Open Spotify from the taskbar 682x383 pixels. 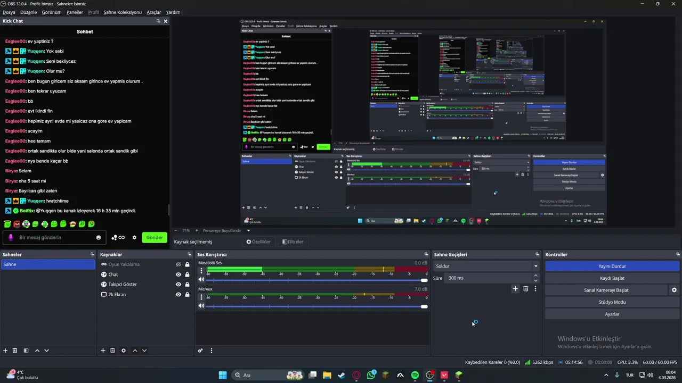(415, 375)
